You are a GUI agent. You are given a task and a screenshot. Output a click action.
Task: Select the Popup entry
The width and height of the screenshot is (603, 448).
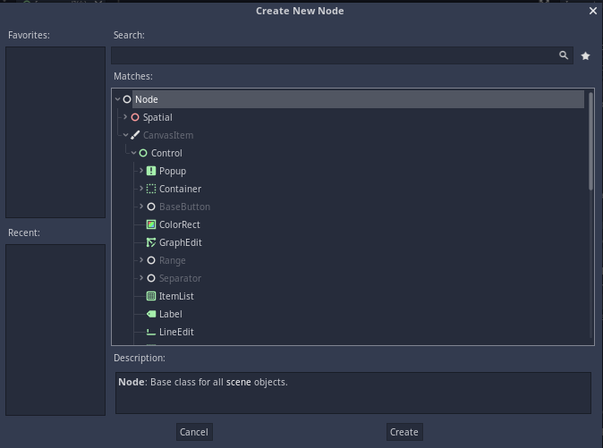click(173, 172)
